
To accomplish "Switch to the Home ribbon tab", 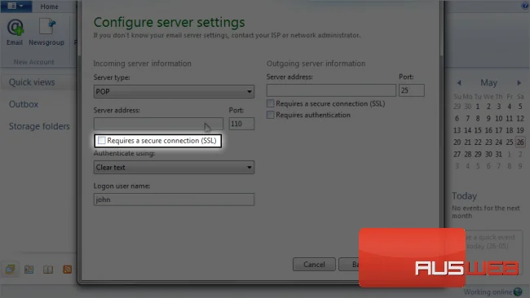I will click(x=50, y=7).
